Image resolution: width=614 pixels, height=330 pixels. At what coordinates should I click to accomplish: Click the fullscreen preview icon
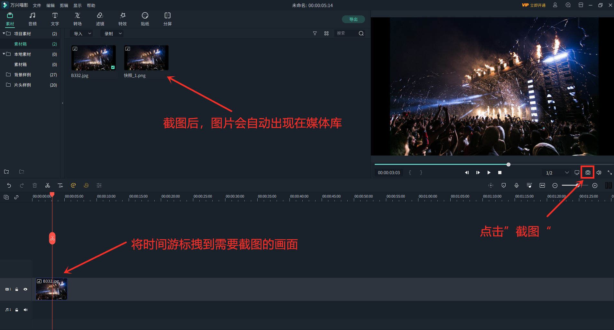[x=609, y=172]
